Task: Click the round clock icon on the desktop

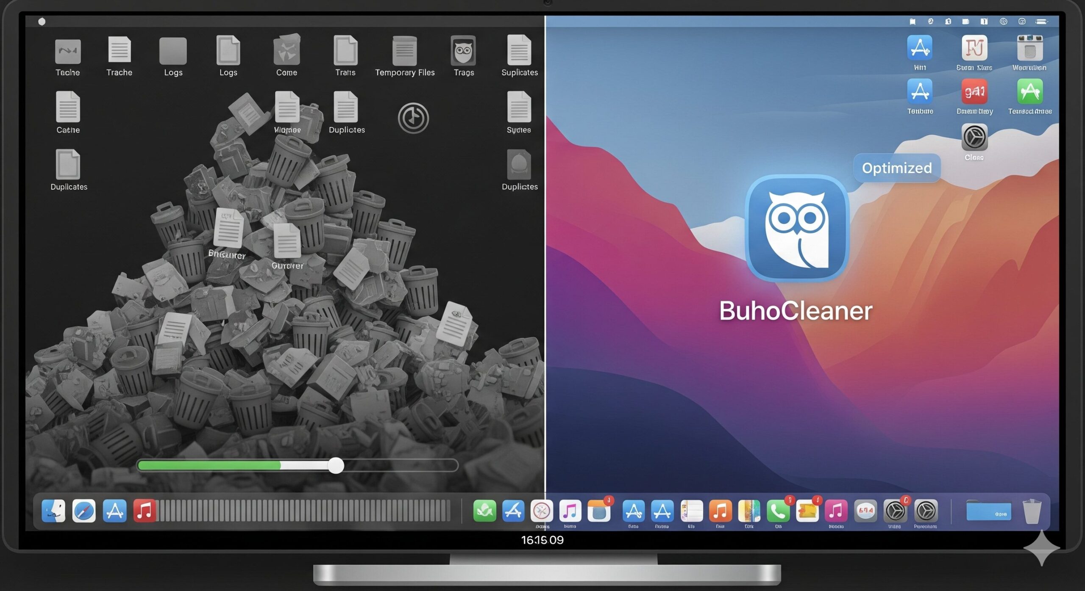Action: tap(413, 118)
